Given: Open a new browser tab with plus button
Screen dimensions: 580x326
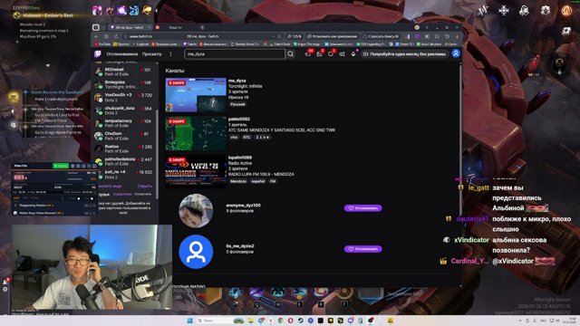Looking at the screenshot, I should point(202,27).
